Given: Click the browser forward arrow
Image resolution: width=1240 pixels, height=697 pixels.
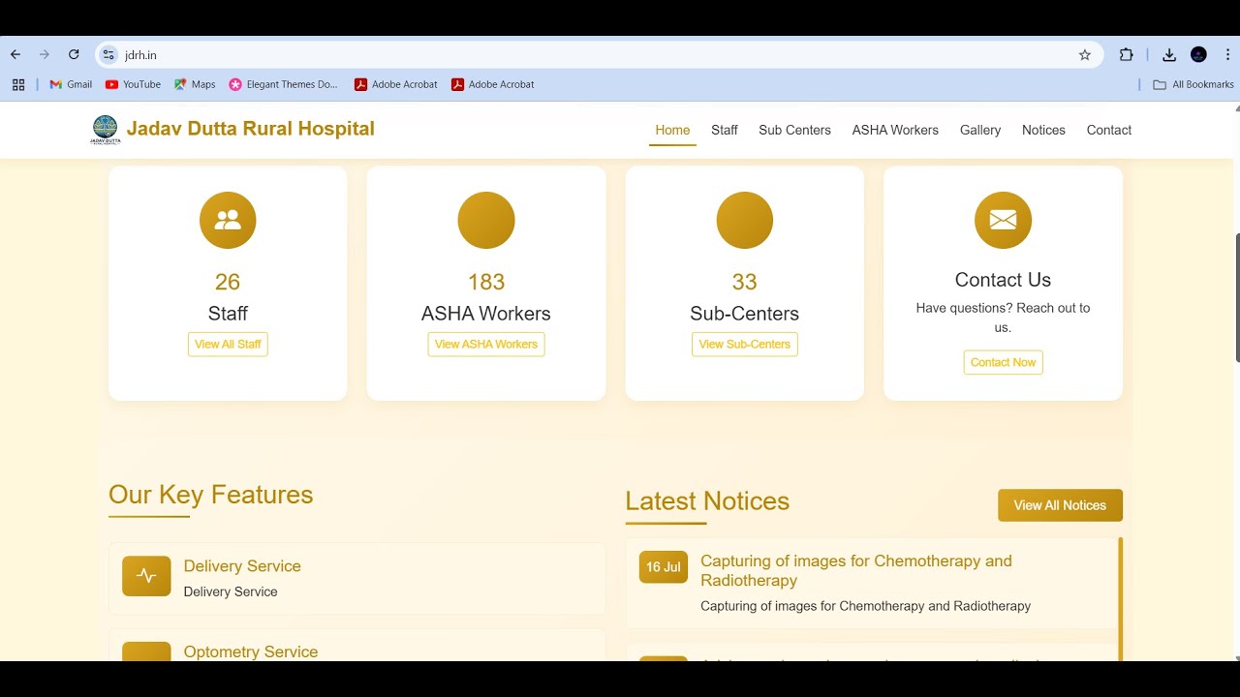Looking at the screenshot, I should point(45,55).
